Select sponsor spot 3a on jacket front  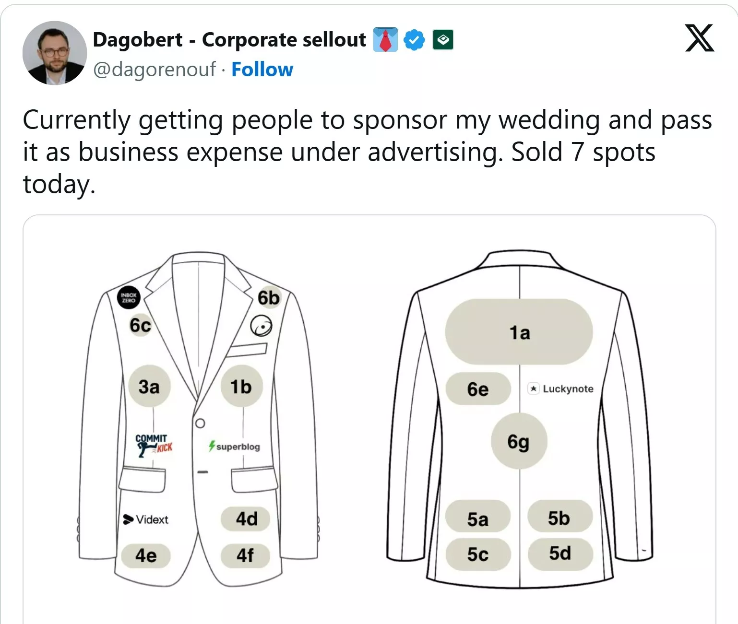pyautogui.click(x=149, y=387)
